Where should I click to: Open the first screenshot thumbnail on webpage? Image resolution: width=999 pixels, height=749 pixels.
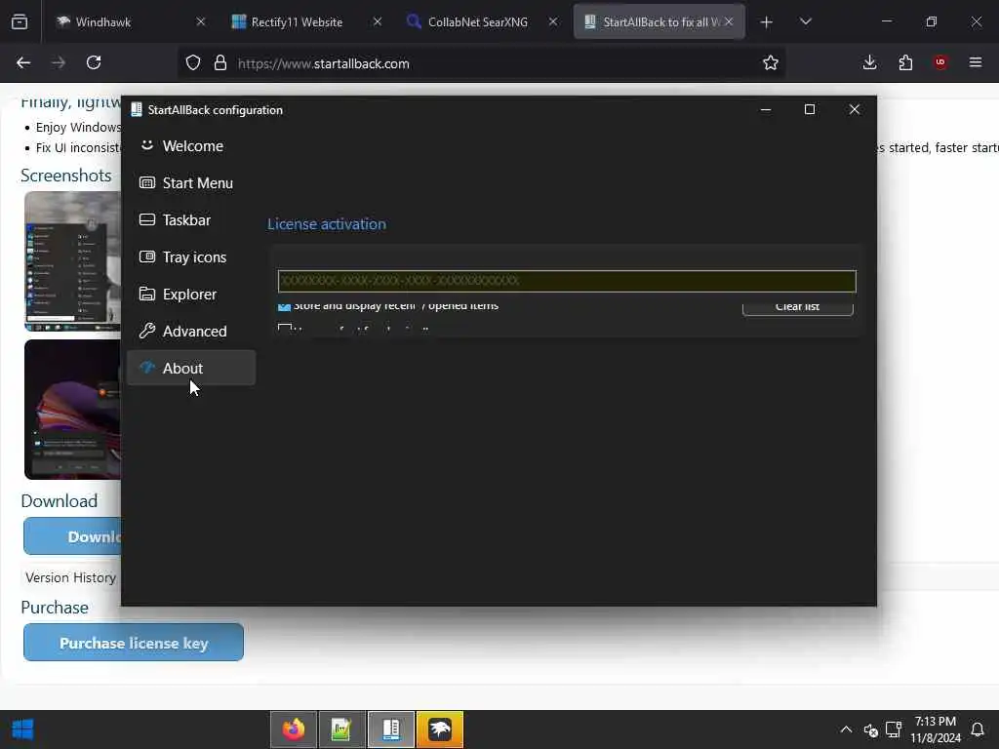click(72, 261)
